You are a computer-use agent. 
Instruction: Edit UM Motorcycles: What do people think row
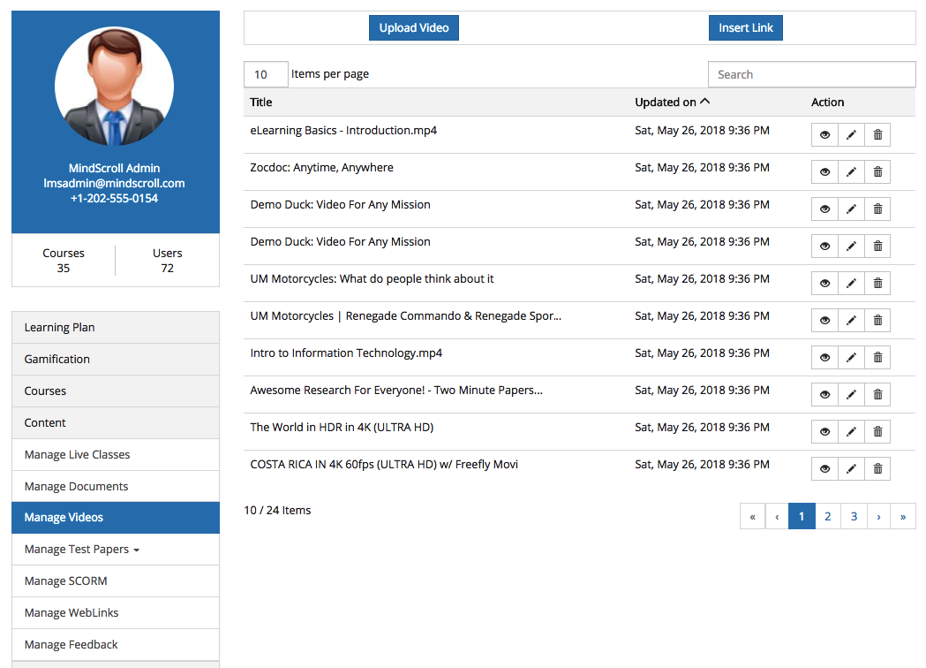[x=851, y=283]
